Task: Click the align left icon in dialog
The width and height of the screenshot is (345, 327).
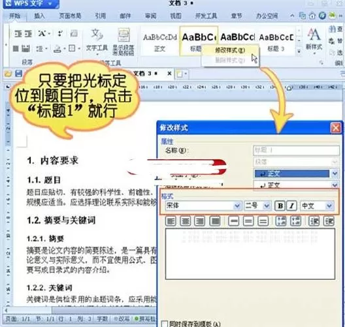Action: click(x=171, y=221)
